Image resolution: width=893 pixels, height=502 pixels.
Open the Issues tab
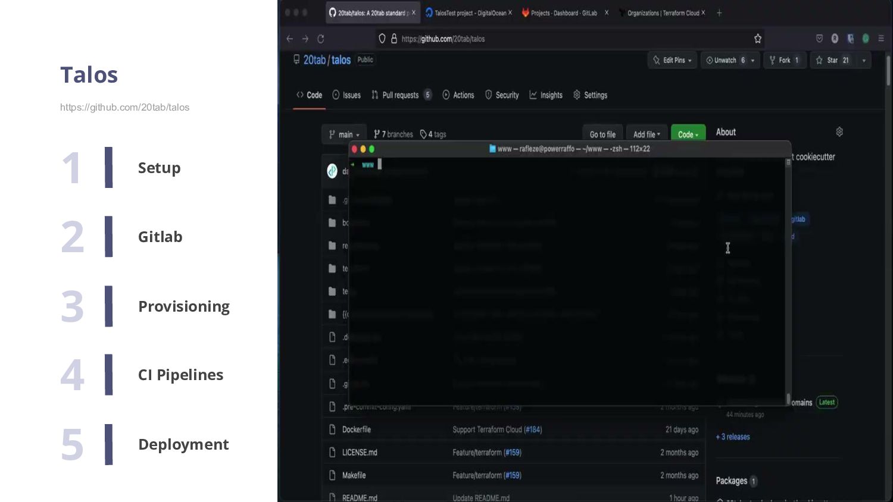(x=346, y=95)
